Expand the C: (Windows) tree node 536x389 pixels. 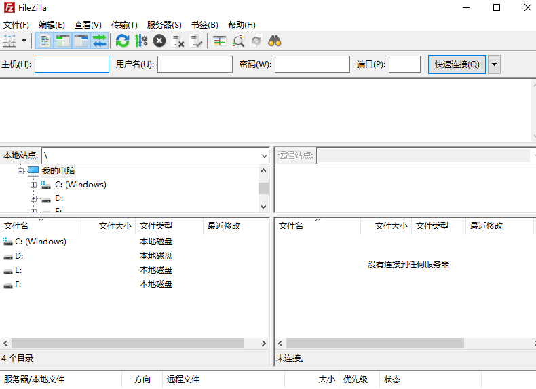point(33,185)
